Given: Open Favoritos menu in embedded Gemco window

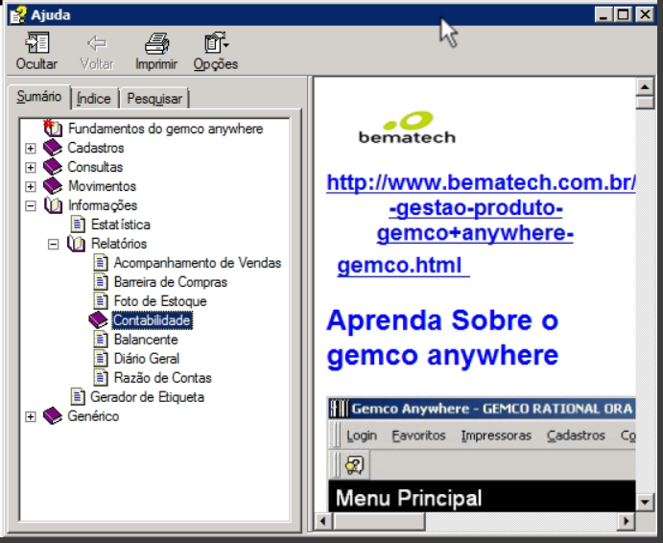Looking at the screenshot, I should 418,436.
